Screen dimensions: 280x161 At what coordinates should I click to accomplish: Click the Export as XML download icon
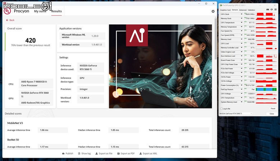[x=140, y=153]
